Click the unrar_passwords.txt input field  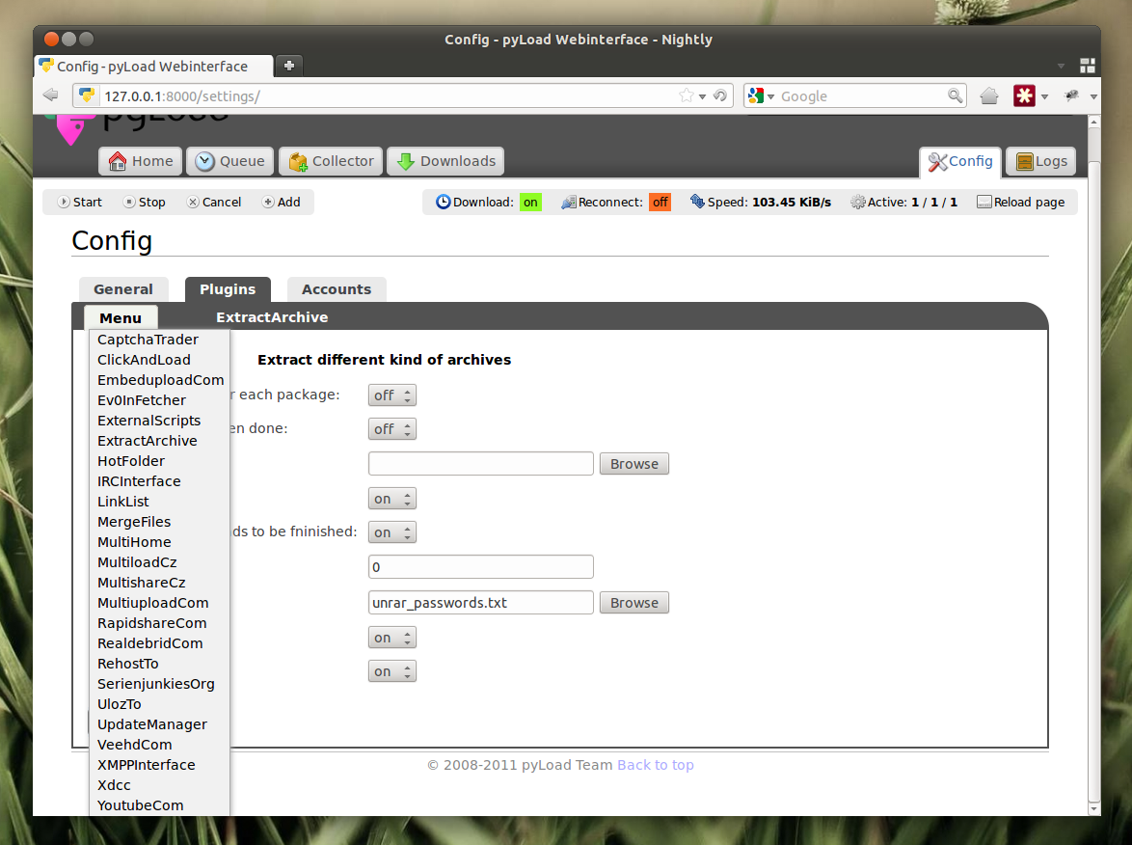[480, 602]
